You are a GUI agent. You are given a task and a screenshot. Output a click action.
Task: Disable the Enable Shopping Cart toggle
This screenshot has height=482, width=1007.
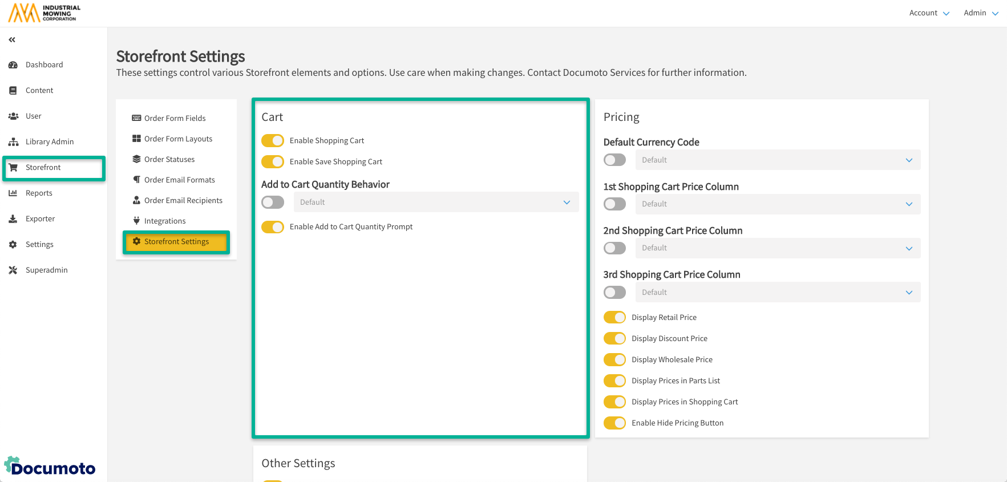coord(273,140)
